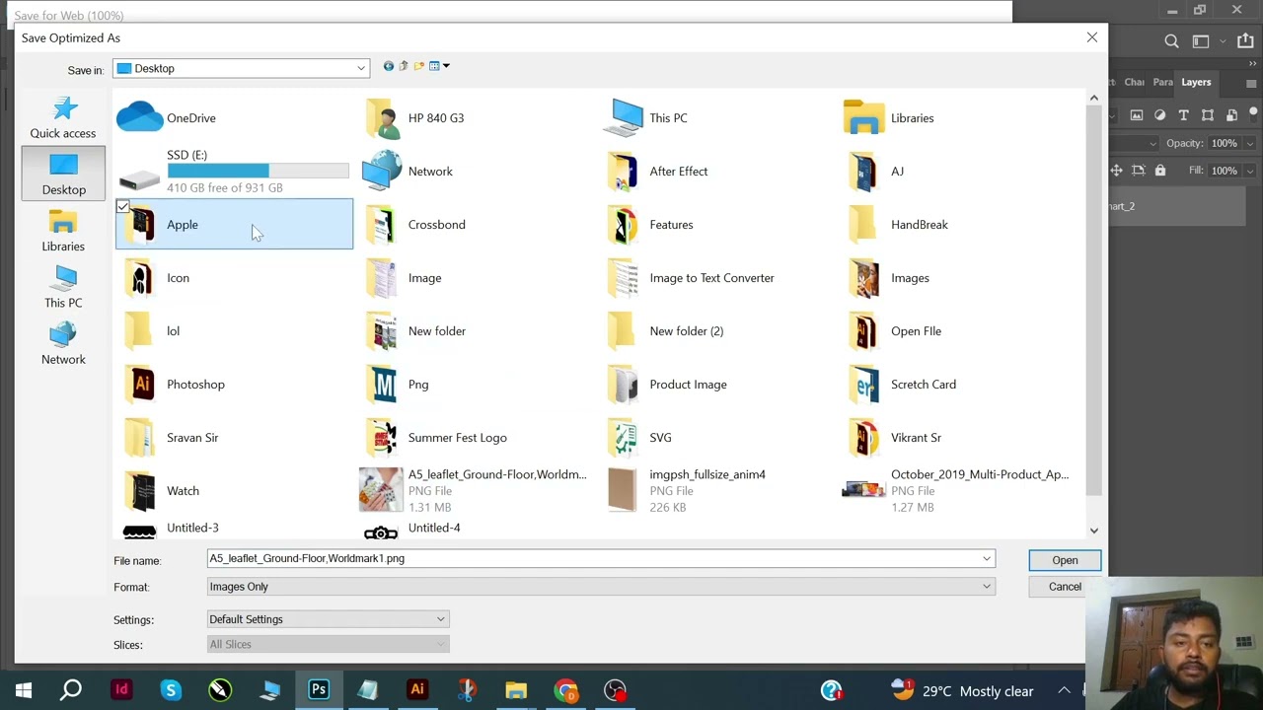Screen dimensions: 1263x710
Task: Filter layers by pixel layers
Action: point(1137,115)
